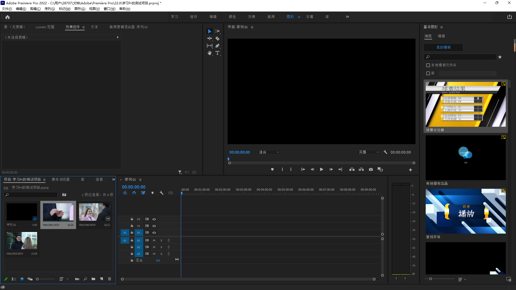516x290 pixels.
Task: Open the Lumetri 范围 tab
Action: pos(45,27)
